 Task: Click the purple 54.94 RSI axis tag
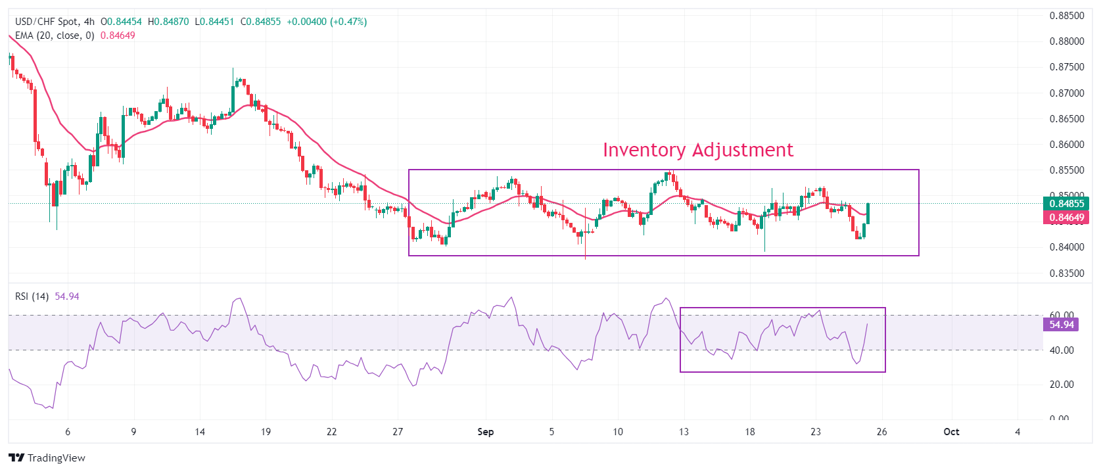click(x=1061, y=325)
